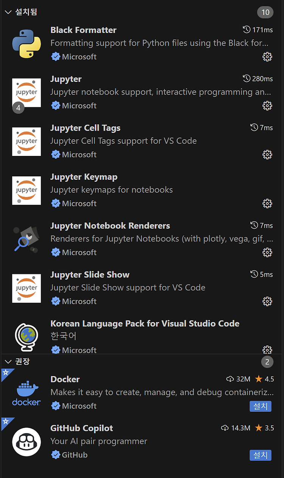Open Jupyter Slide Show manage gear

[267, 301]
